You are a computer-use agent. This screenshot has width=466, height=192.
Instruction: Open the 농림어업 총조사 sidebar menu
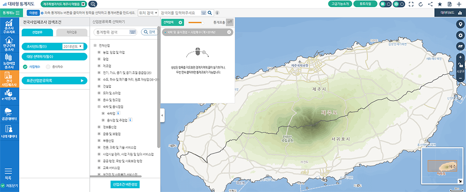[10, 61]
